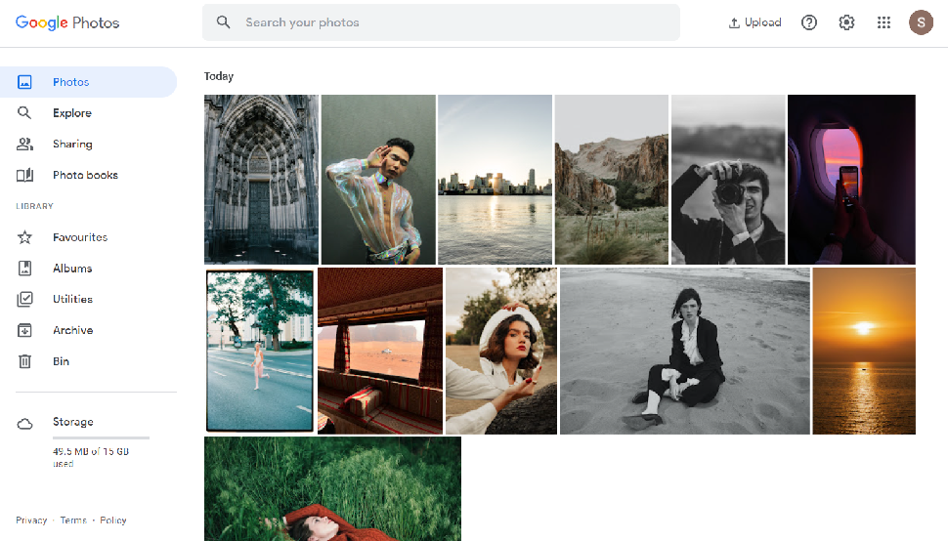Viewport: 948px width, 541px height.
Task: Open the Archive label
Action: 73,330
